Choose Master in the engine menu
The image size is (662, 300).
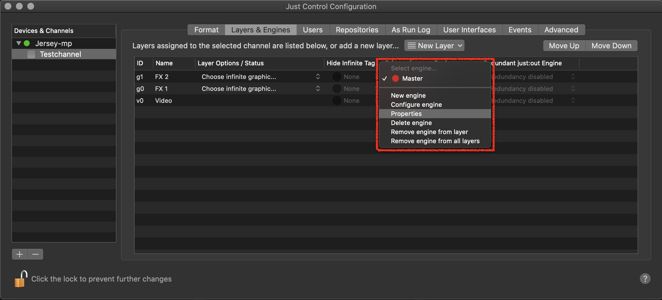tap(435, 78)
